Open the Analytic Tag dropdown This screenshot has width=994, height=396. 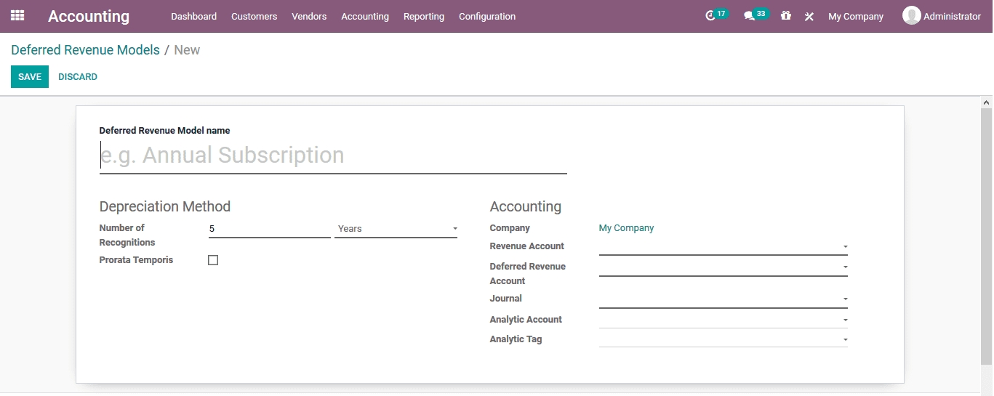point(723,339)
